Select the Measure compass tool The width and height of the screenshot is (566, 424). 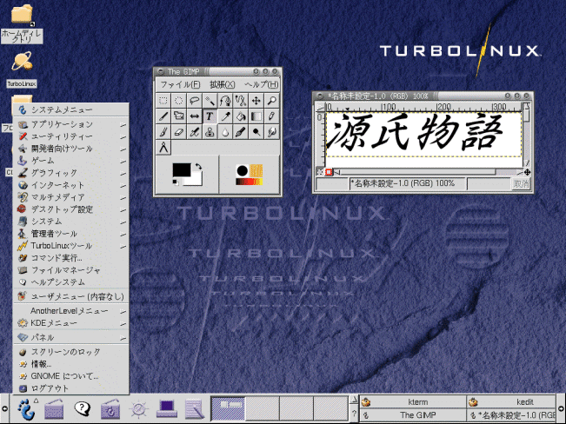[163, 148]
